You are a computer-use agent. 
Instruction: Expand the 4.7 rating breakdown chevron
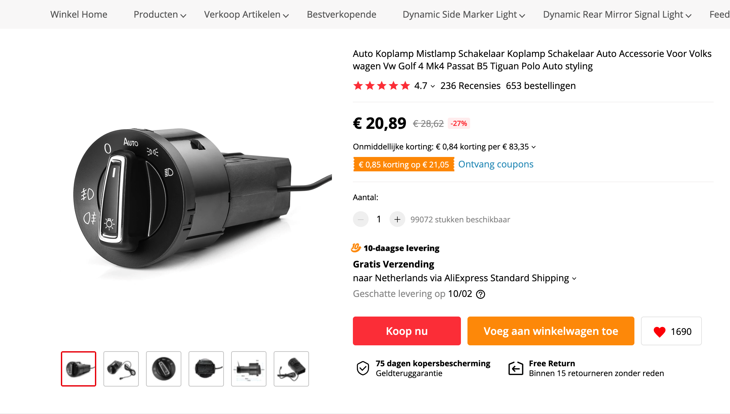tap(433, 86)
